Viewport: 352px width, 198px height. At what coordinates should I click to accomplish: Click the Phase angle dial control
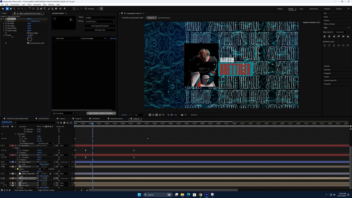tap(30, 39)
